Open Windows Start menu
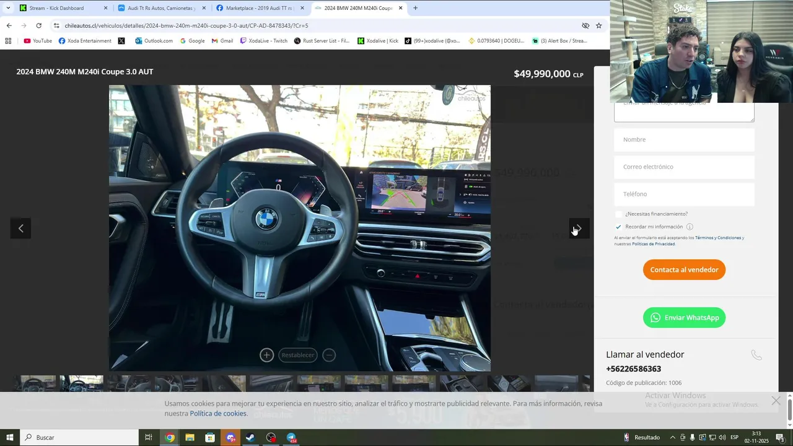Screen dimensions: 793x446 coord(10,437)
